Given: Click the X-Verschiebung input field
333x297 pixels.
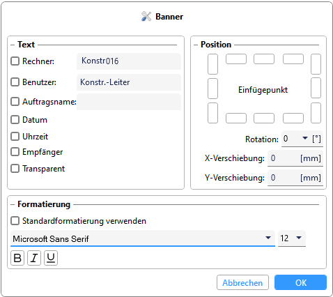Looking at the screenshot, I should (x=295, y=158).
